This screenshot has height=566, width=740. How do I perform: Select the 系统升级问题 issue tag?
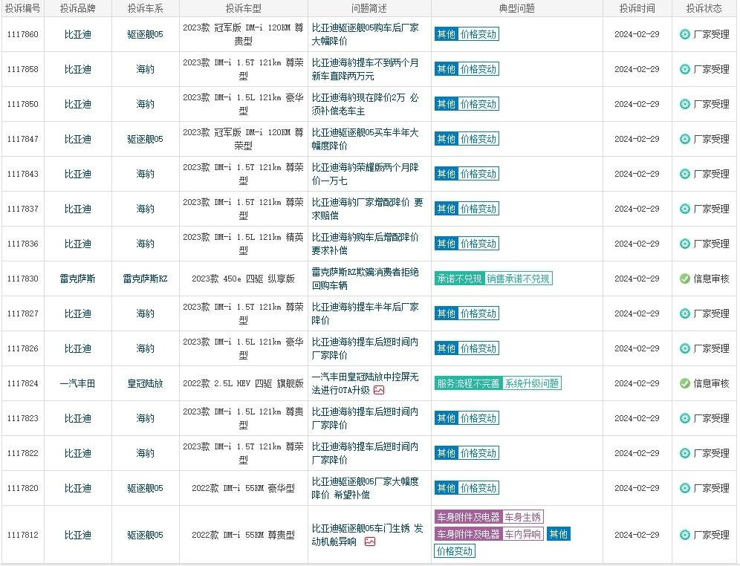pyautogui.click(x=532, y=383)
